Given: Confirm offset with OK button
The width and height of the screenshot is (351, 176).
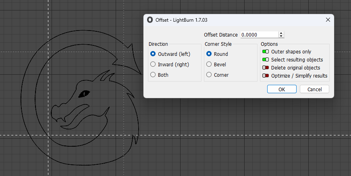Looking at the screenshot, I should click(x=282, y=89).
